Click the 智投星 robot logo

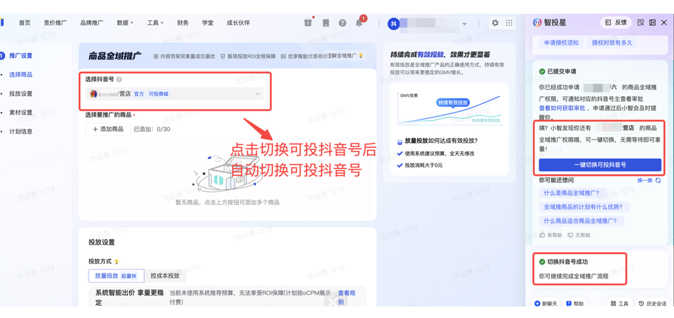coord(537,23)
